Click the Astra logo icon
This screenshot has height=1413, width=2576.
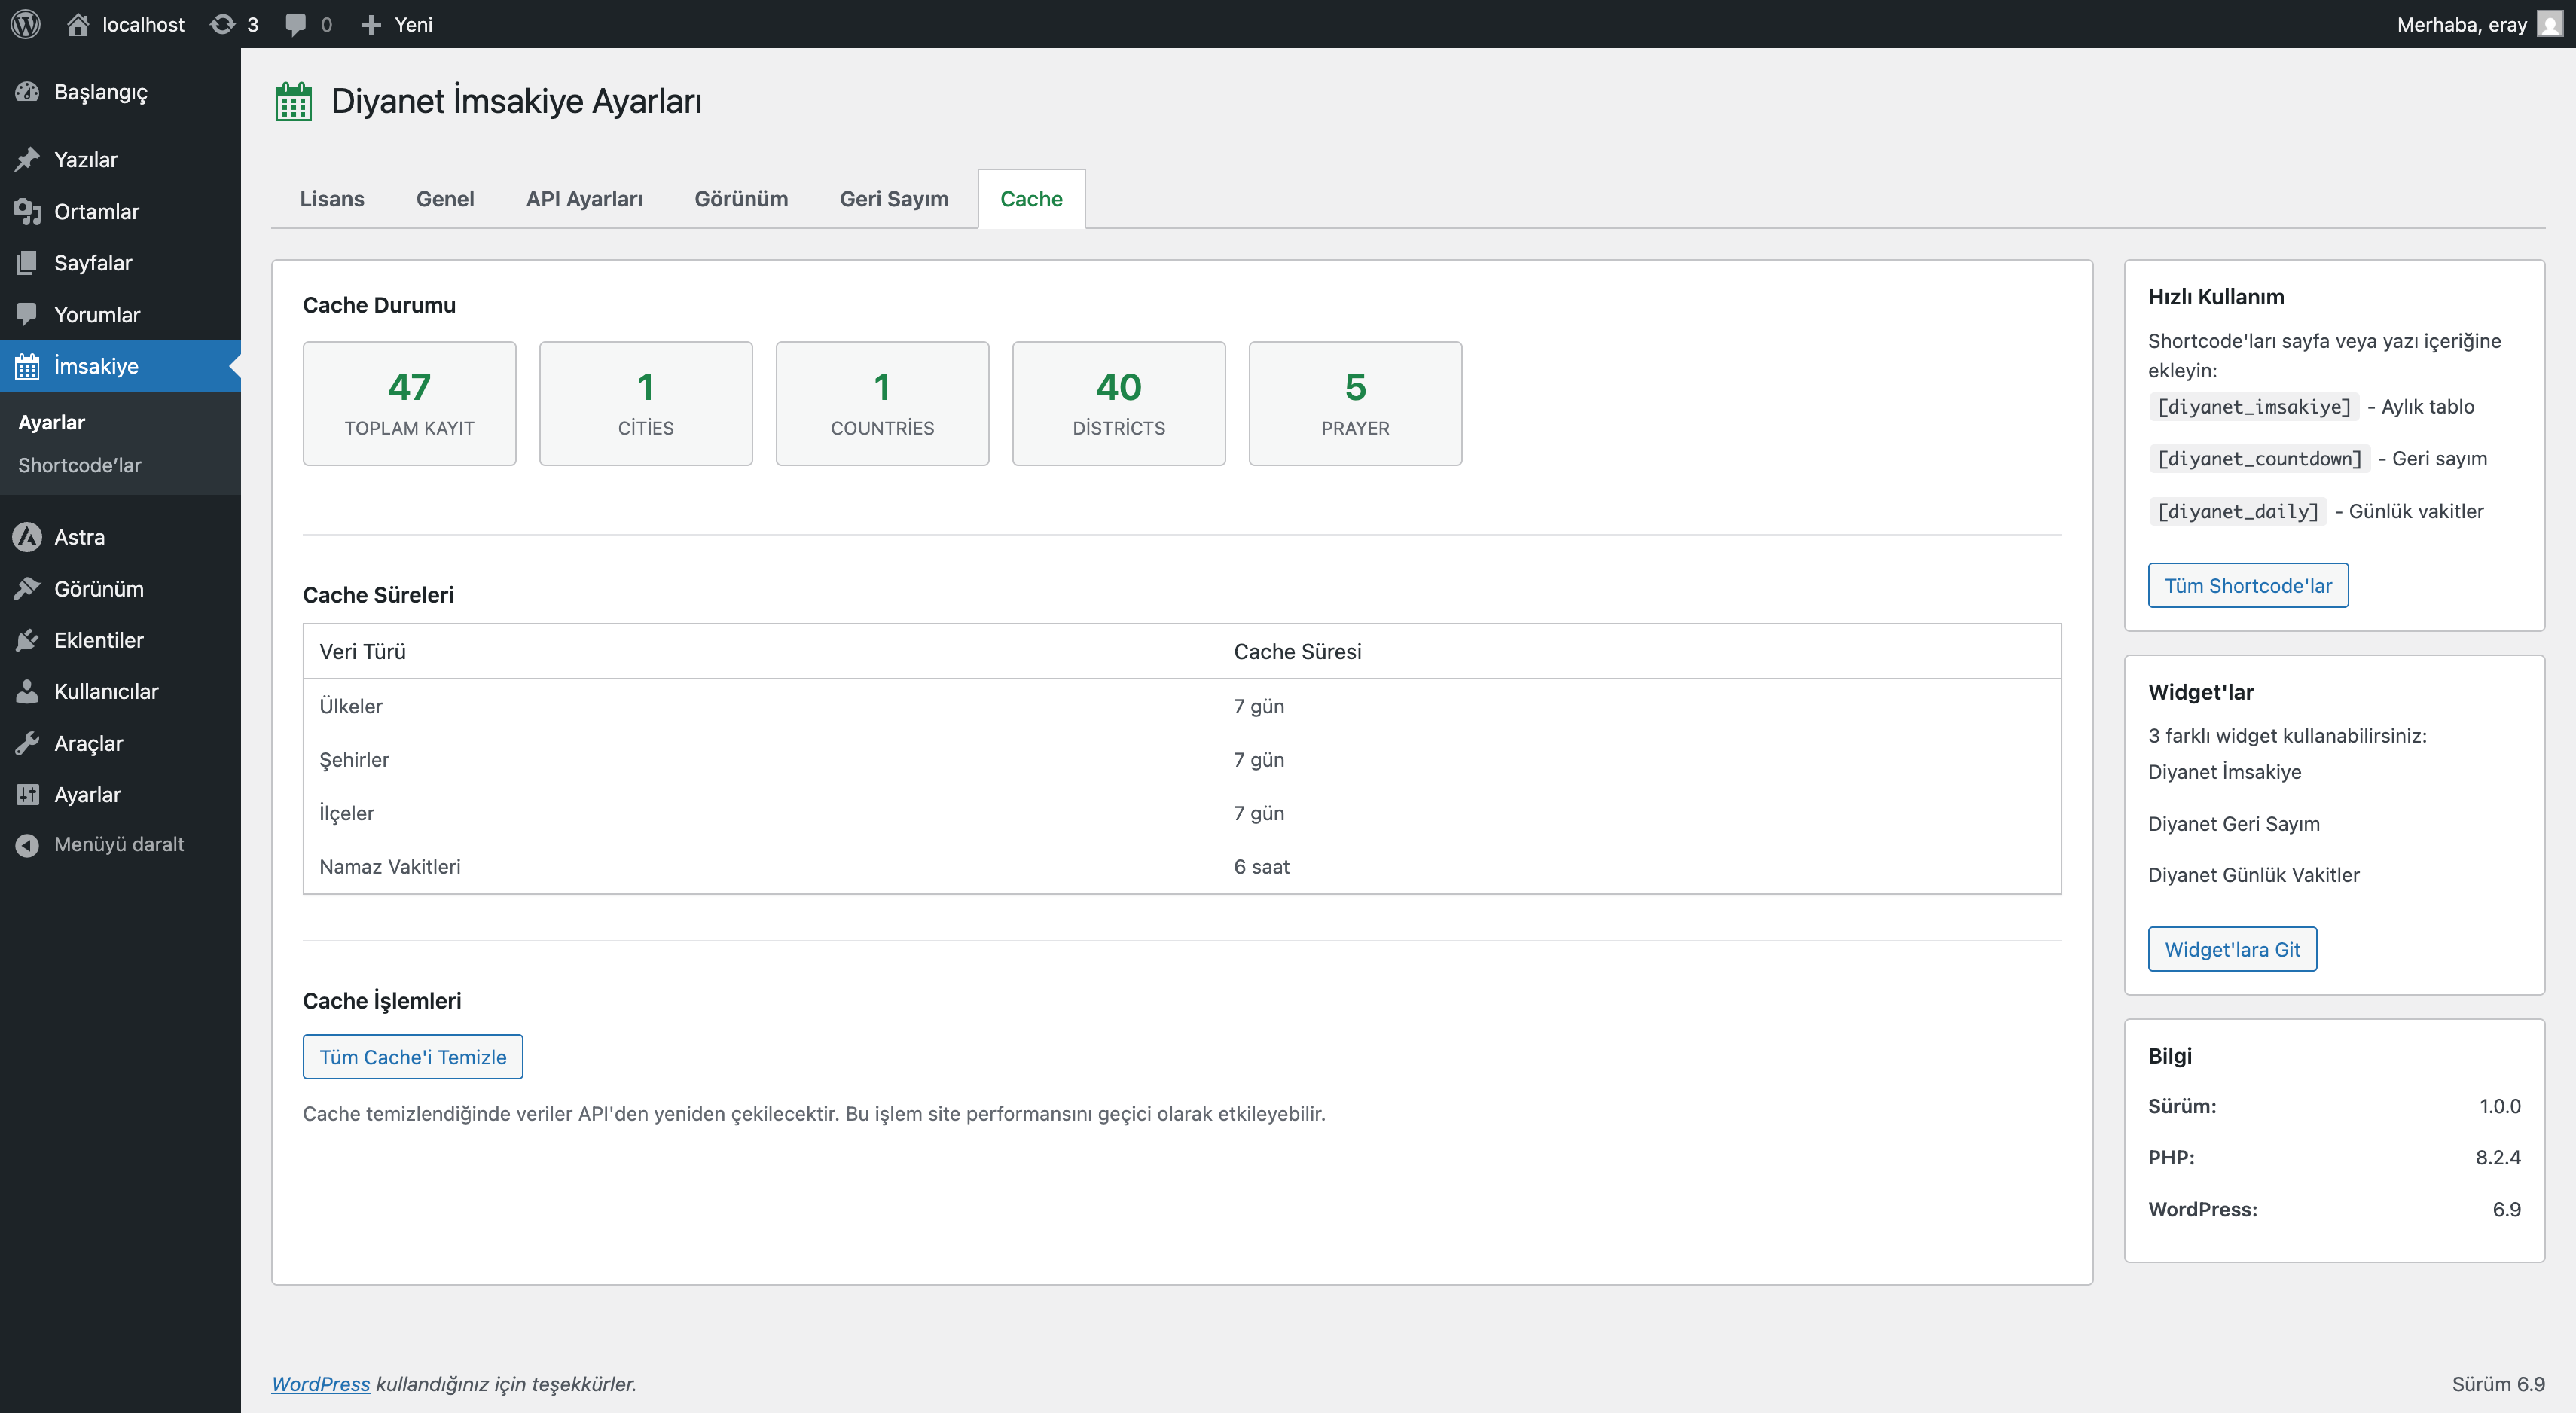pos(27,537)
